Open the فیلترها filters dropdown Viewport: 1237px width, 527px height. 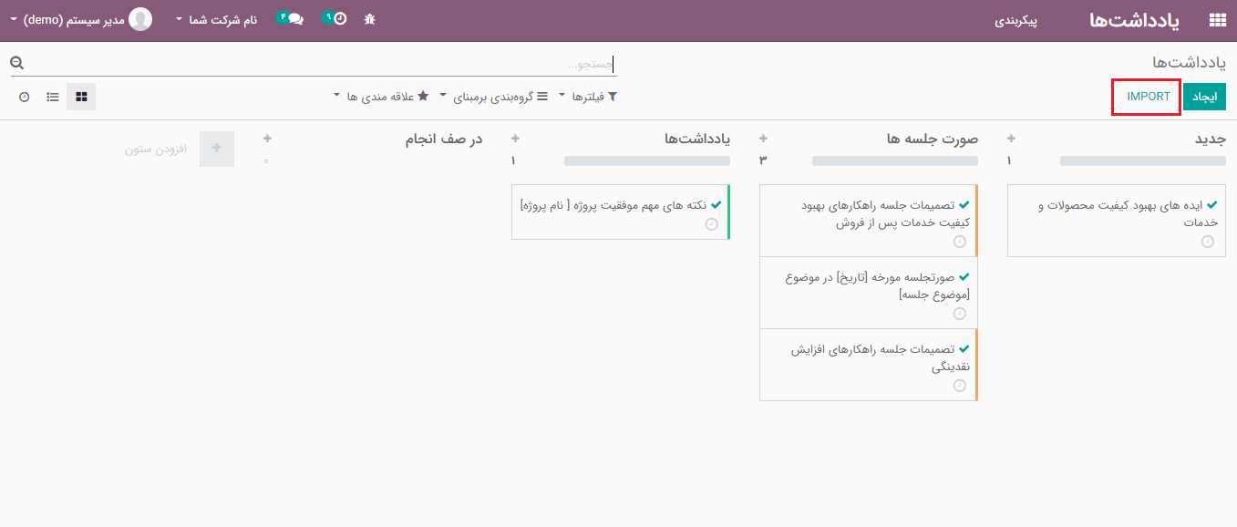pos(588,97)
